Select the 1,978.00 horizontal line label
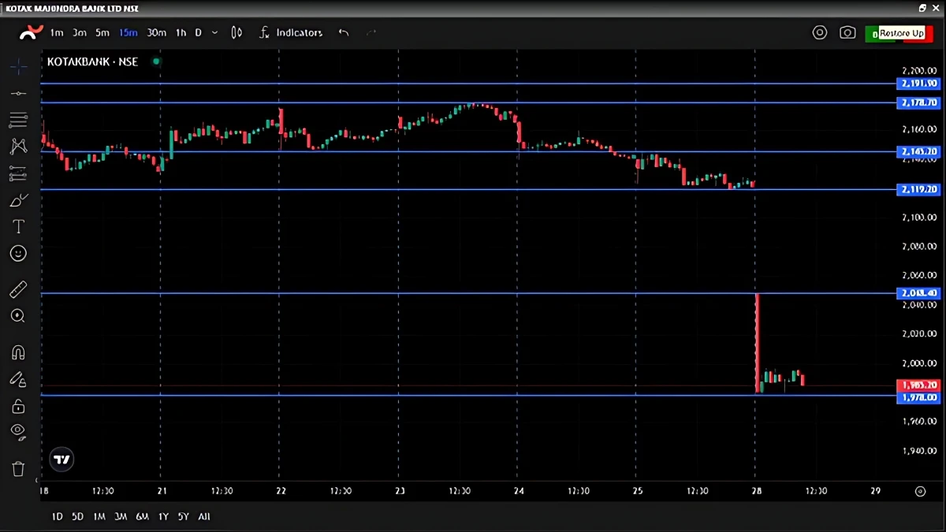 [919, 398]
